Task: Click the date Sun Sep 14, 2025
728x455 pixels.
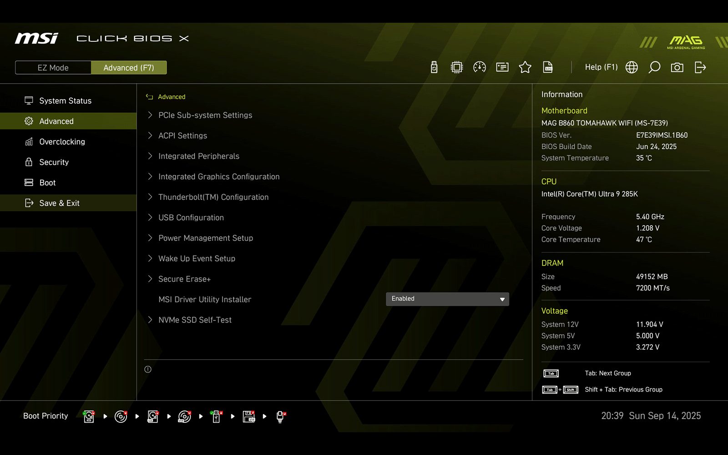Action: [x=665, y=416]
